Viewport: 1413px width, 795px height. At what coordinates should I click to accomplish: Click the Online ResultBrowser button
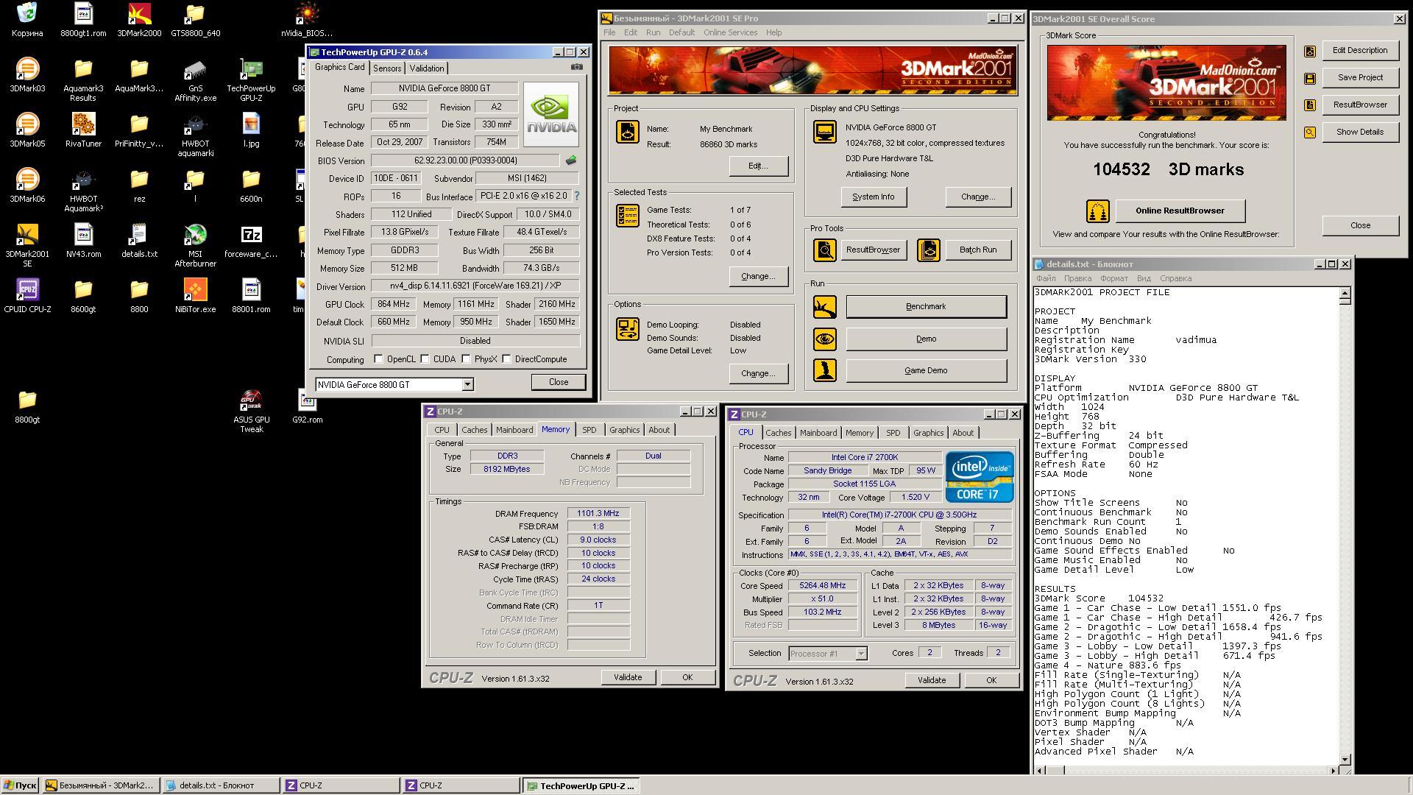1180,211
